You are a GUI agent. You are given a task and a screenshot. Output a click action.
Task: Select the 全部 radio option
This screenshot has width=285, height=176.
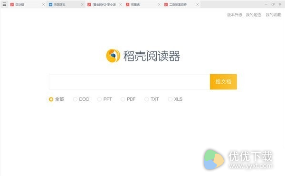(57, 99)
